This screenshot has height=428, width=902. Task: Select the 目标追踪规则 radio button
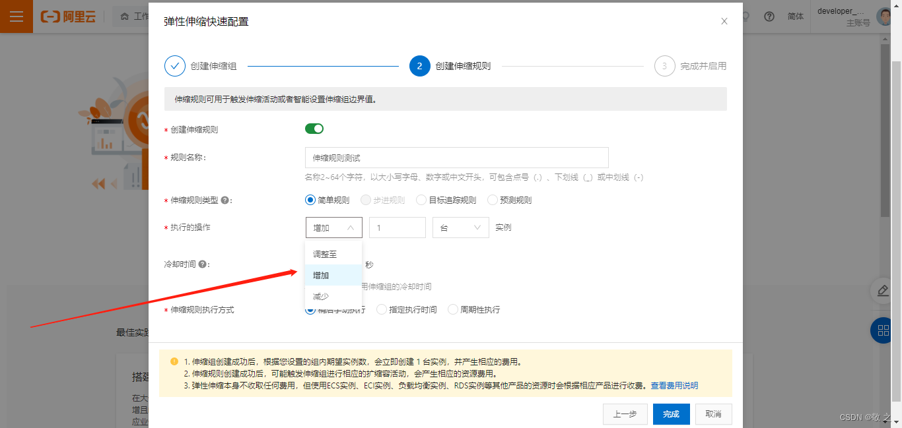(x=421, y=200)
